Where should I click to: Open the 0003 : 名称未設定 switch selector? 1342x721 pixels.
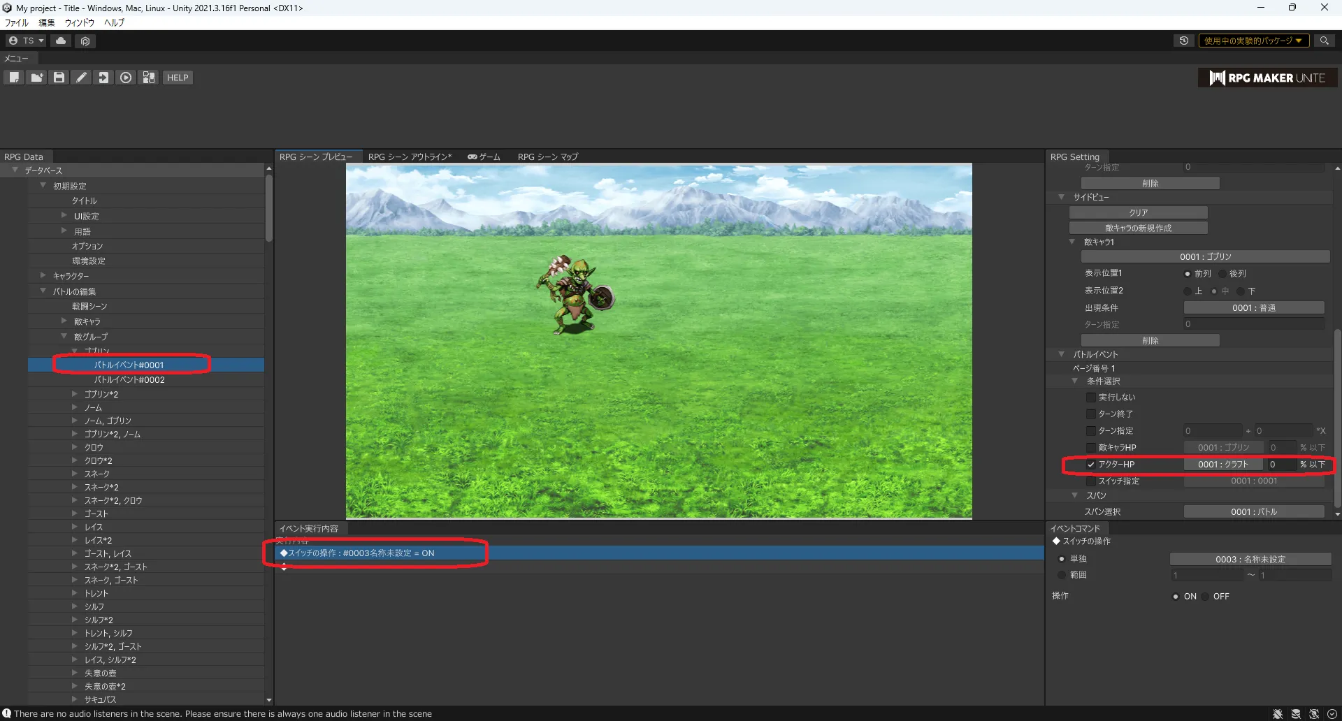(x=1250, y=559)
